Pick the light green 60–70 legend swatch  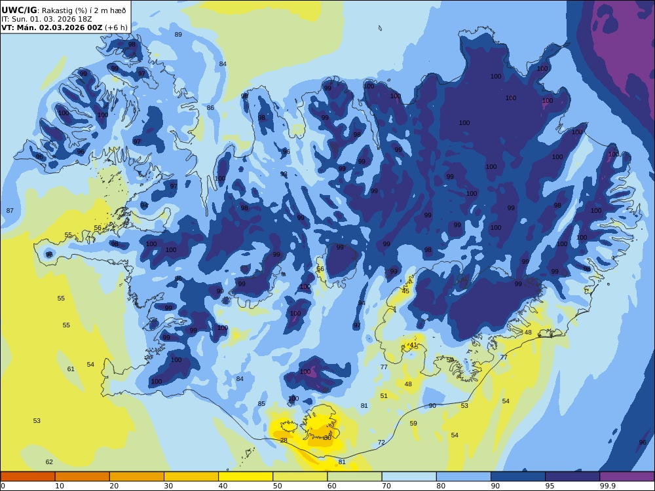click(x=354, y=477)
